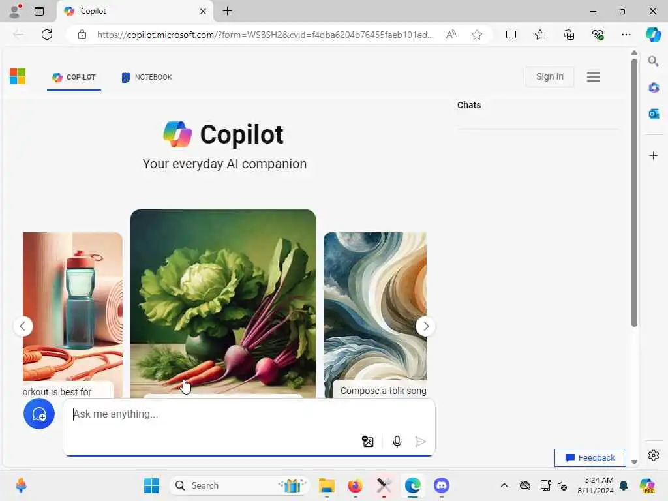Add this page to favorites with star icon

point(477,35)
